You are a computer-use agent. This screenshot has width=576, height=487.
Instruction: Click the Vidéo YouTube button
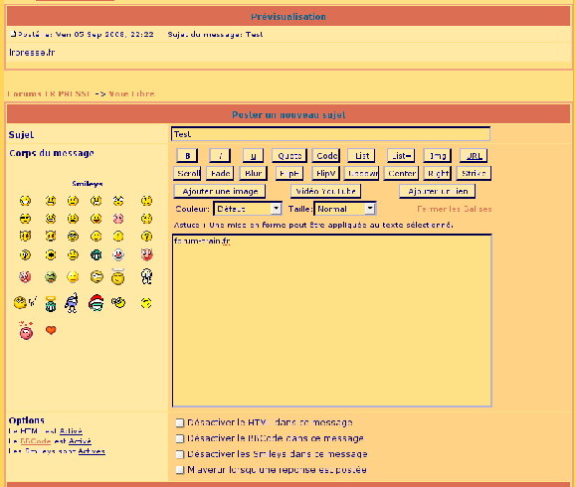coord(326,191)
